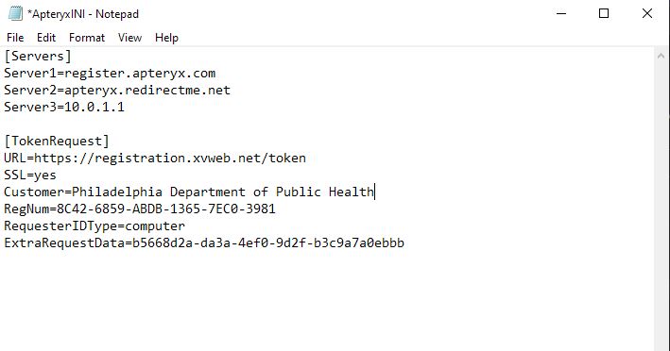The height and width of the screenshot is (351, 670).
Task: Open the Format menu
Action: pos(87,38)
